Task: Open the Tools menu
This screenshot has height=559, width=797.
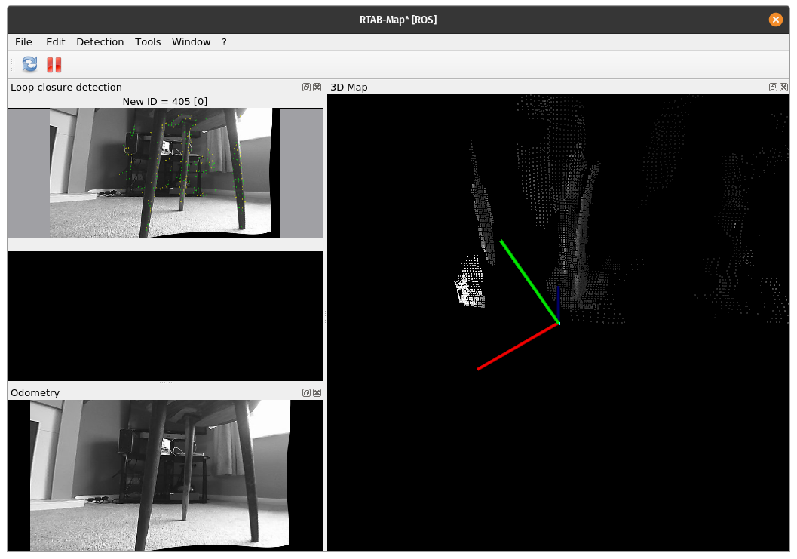Action: 148,42
